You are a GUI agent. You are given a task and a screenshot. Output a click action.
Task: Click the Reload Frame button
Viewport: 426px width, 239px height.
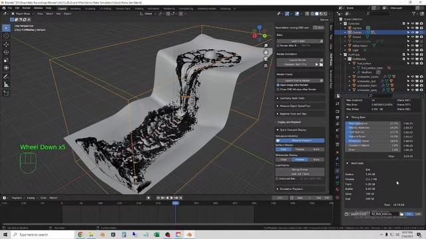click(x=300, y=170)
